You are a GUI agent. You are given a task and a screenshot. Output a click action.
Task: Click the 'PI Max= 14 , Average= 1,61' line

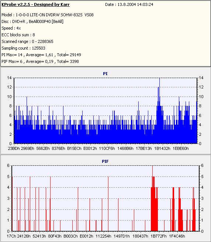(41, 55)
